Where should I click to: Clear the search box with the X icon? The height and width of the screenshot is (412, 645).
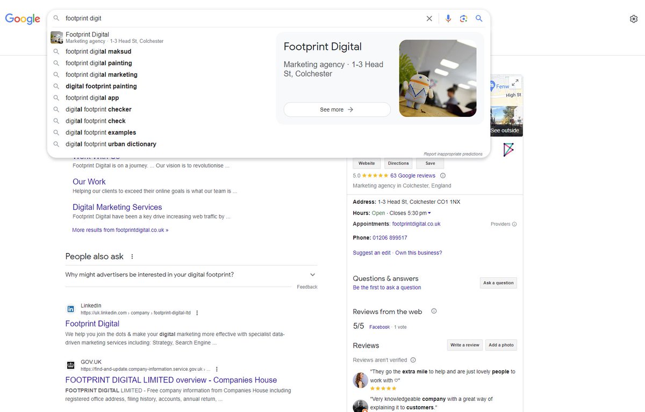click(x=429, y=18)
